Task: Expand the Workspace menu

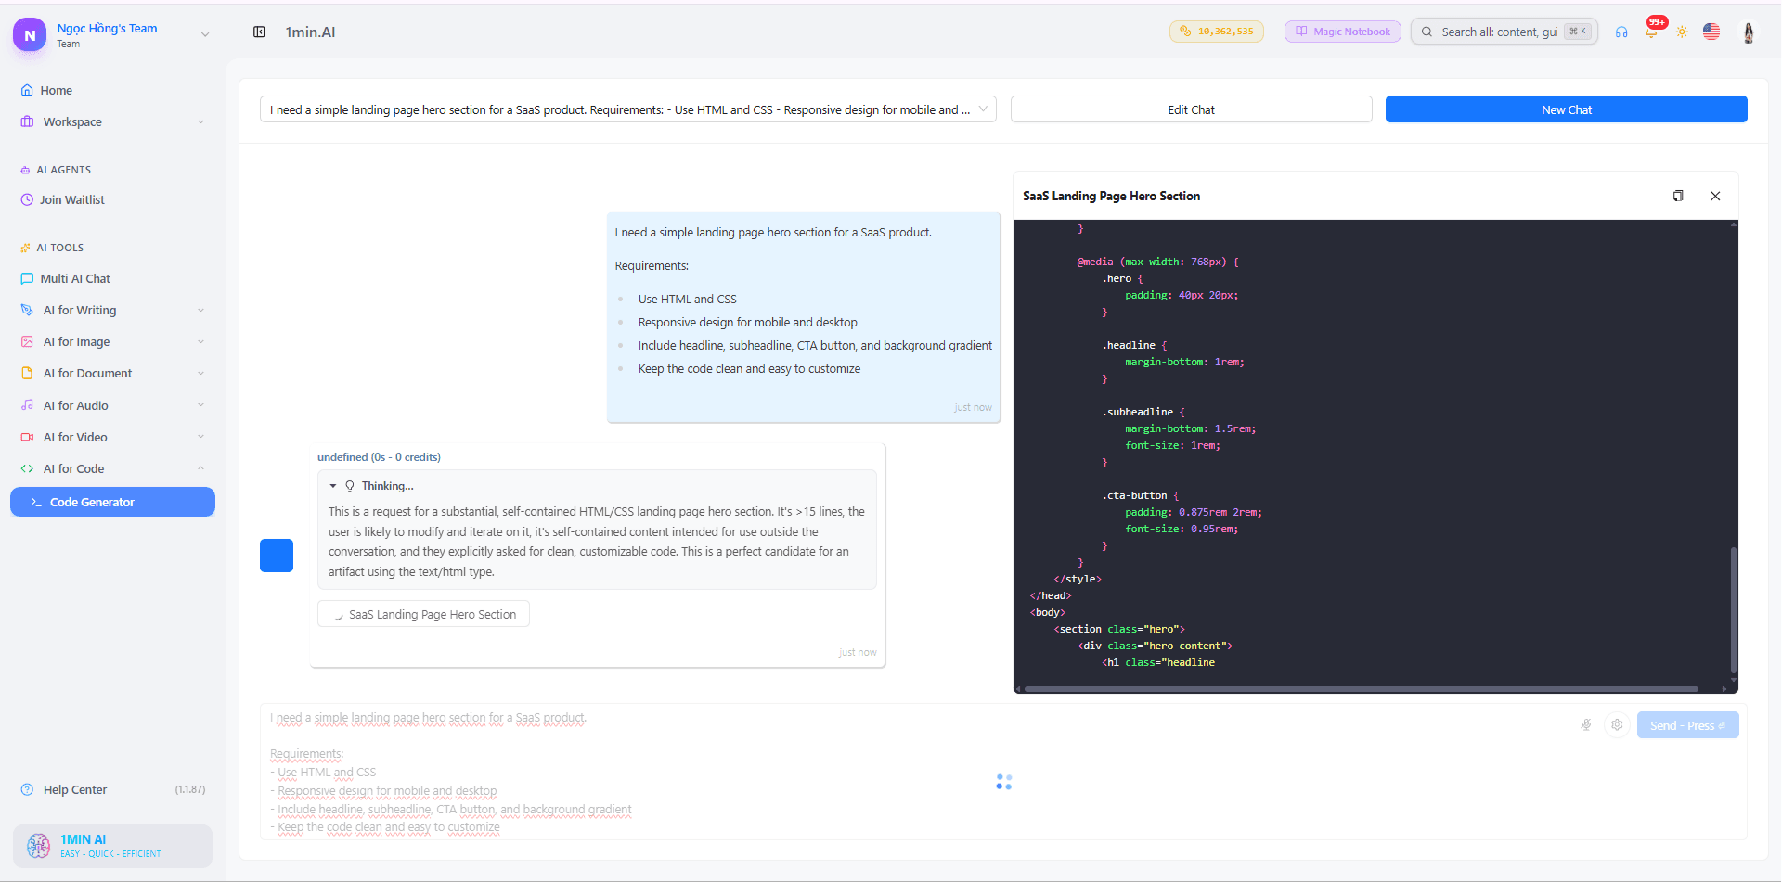Action: click(112, 121)
